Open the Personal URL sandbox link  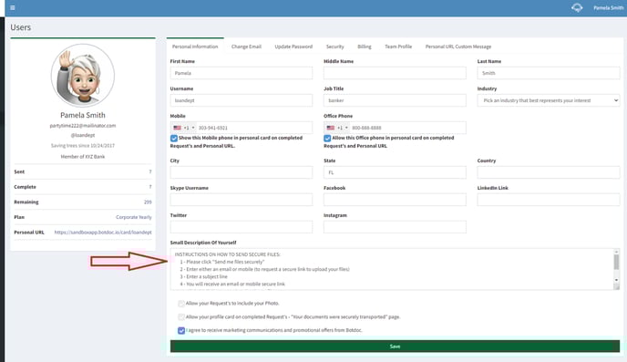coord(103,233)
